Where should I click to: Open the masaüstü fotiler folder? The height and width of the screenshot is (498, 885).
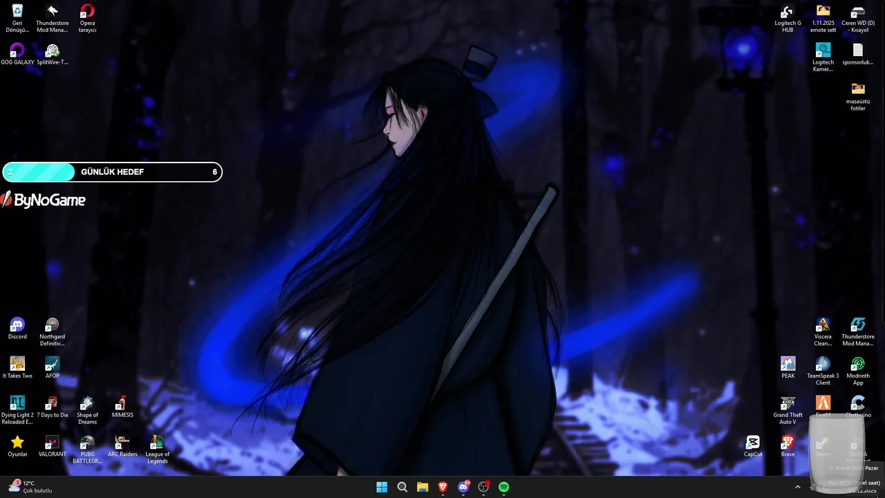858,97
